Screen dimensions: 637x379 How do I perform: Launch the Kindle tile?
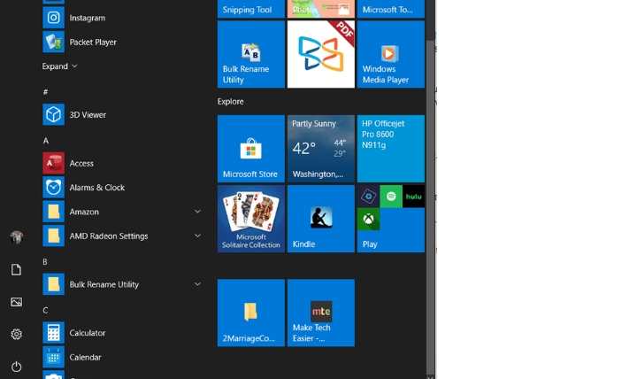click(321, 219)
